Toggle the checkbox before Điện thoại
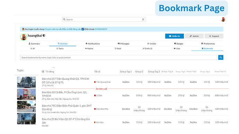The width and height of the screenshot is (239, 134). [83, 29]
